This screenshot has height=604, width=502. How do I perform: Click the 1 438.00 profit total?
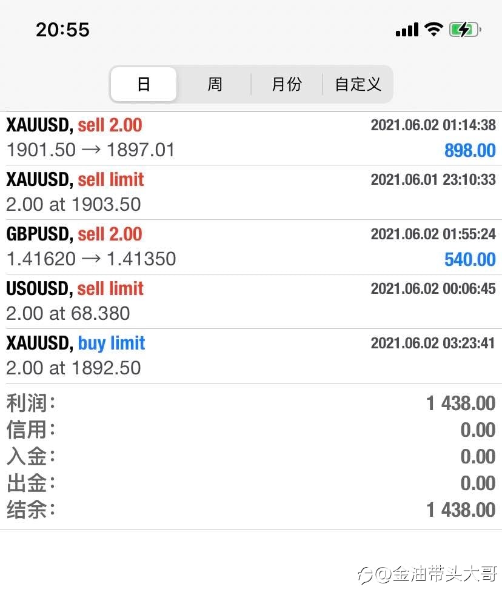461,403
